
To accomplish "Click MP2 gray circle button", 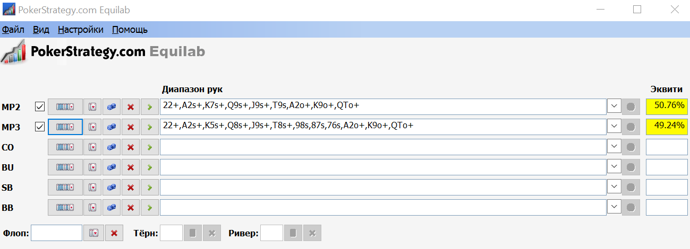I will point(631,107).
